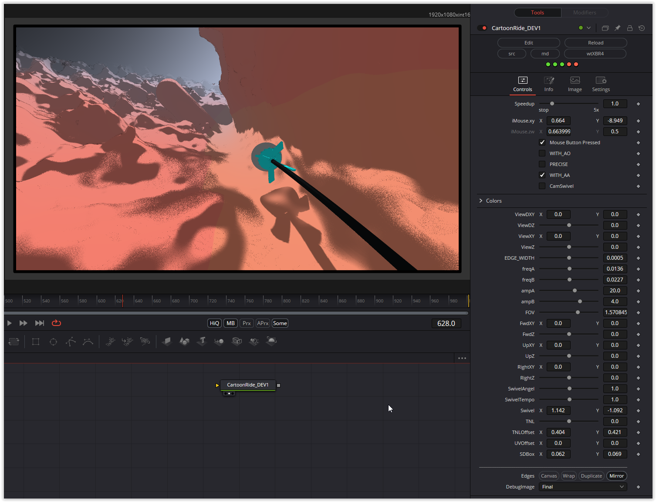
Task: Select the CartoonRide_DEV1 node in the graph
Action: click(x=248, y=385)
